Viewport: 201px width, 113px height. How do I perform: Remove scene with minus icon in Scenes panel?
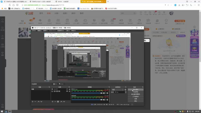point(35,102)
